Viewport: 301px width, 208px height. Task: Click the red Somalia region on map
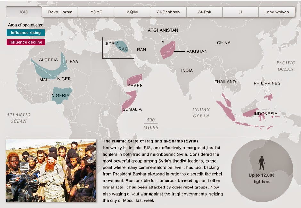[129, 99]
